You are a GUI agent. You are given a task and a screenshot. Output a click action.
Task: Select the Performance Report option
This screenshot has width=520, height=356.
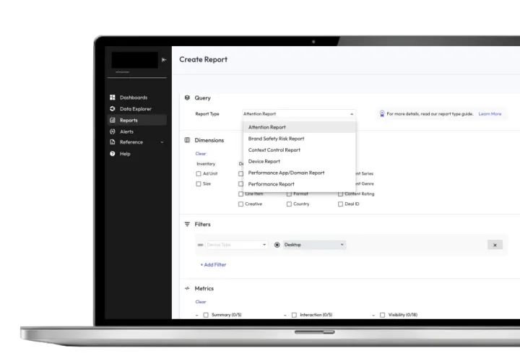point(300,184)
